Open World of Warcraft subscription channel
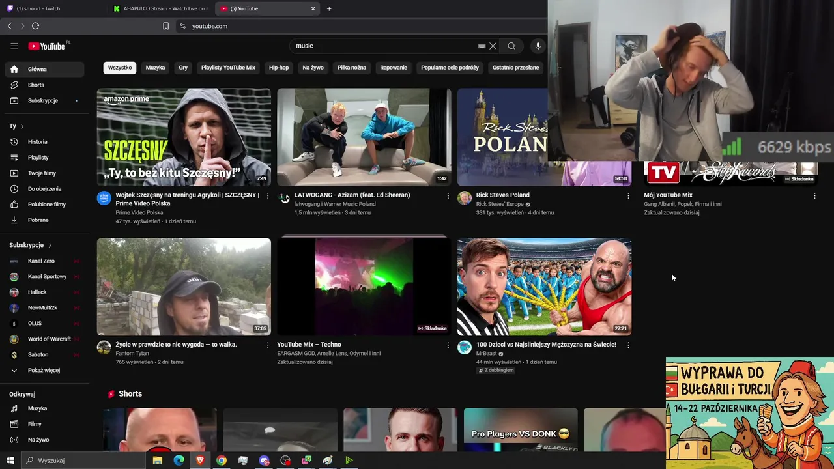The image size is (834, 469). tap(44, 339)
